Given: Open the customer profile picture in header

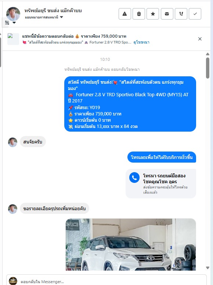Looking at the screenshot, I should coord(13,14).
